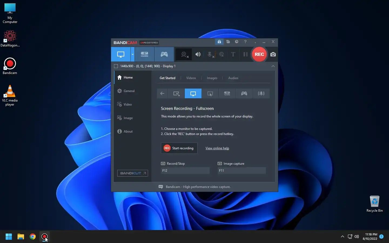Open the Windows Start menu
389x243 pixels.
[9, 237]
